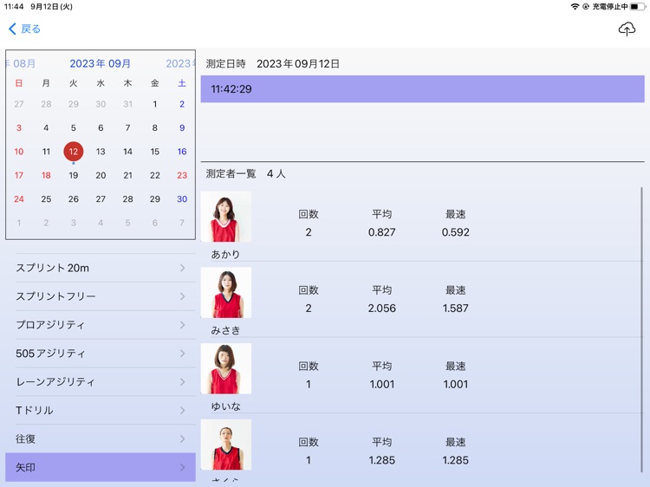Select September 19 on the calendar
The image size is (650, 487).
(x=74, y=175)
